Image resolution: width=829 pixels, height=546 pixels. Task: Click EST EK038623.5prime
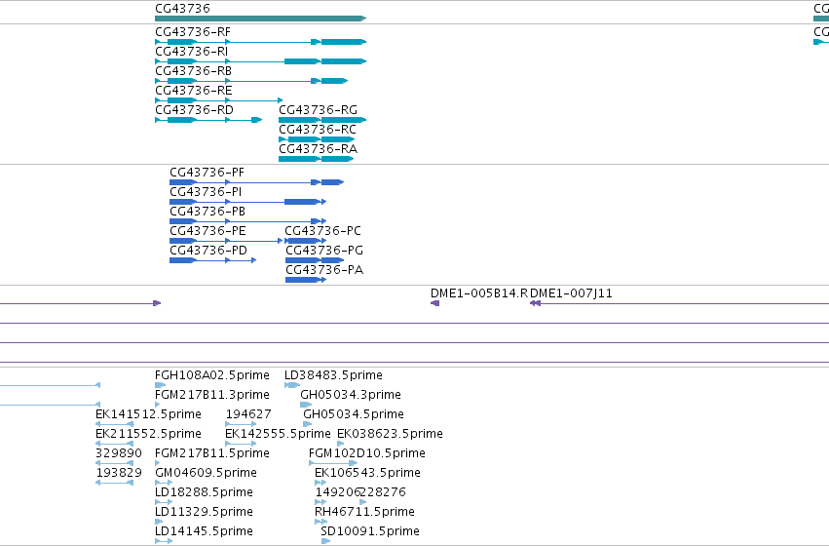(341, 444)
